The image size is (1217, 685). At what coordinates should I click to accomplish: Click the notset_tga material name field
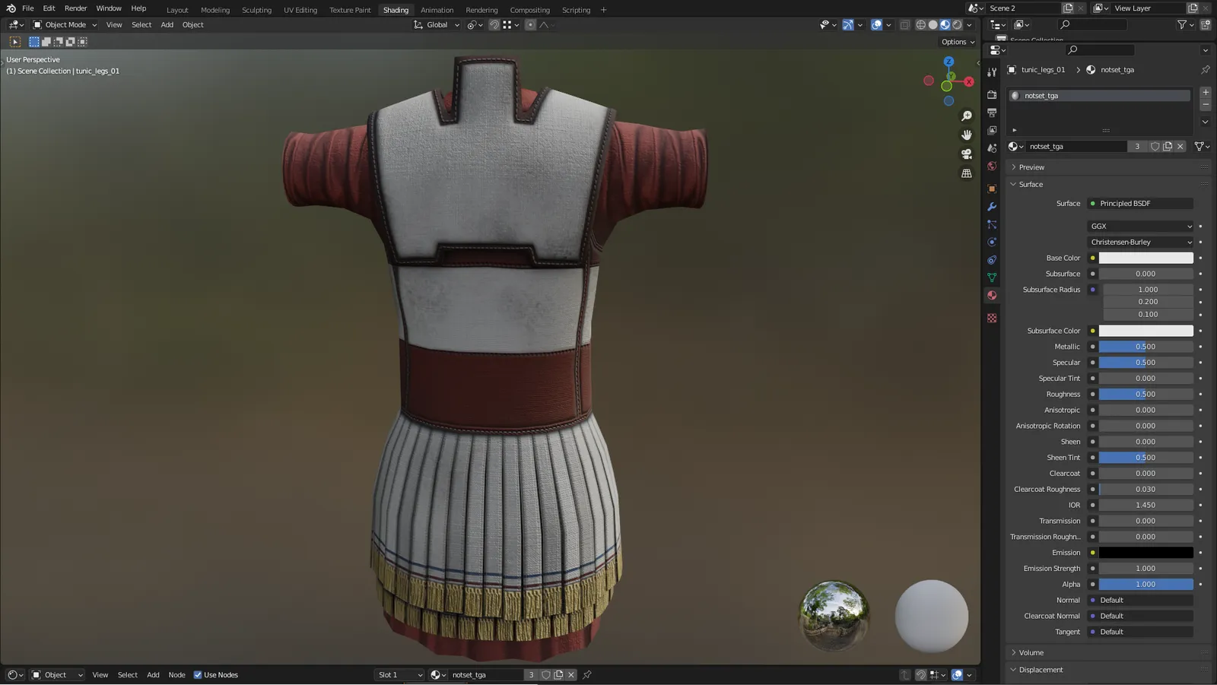click(x=1076, y=147)
